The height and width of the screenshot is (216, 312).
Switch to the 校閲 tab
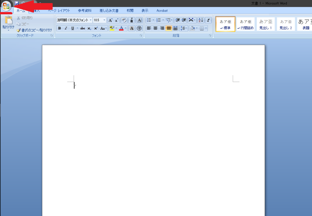130,11
